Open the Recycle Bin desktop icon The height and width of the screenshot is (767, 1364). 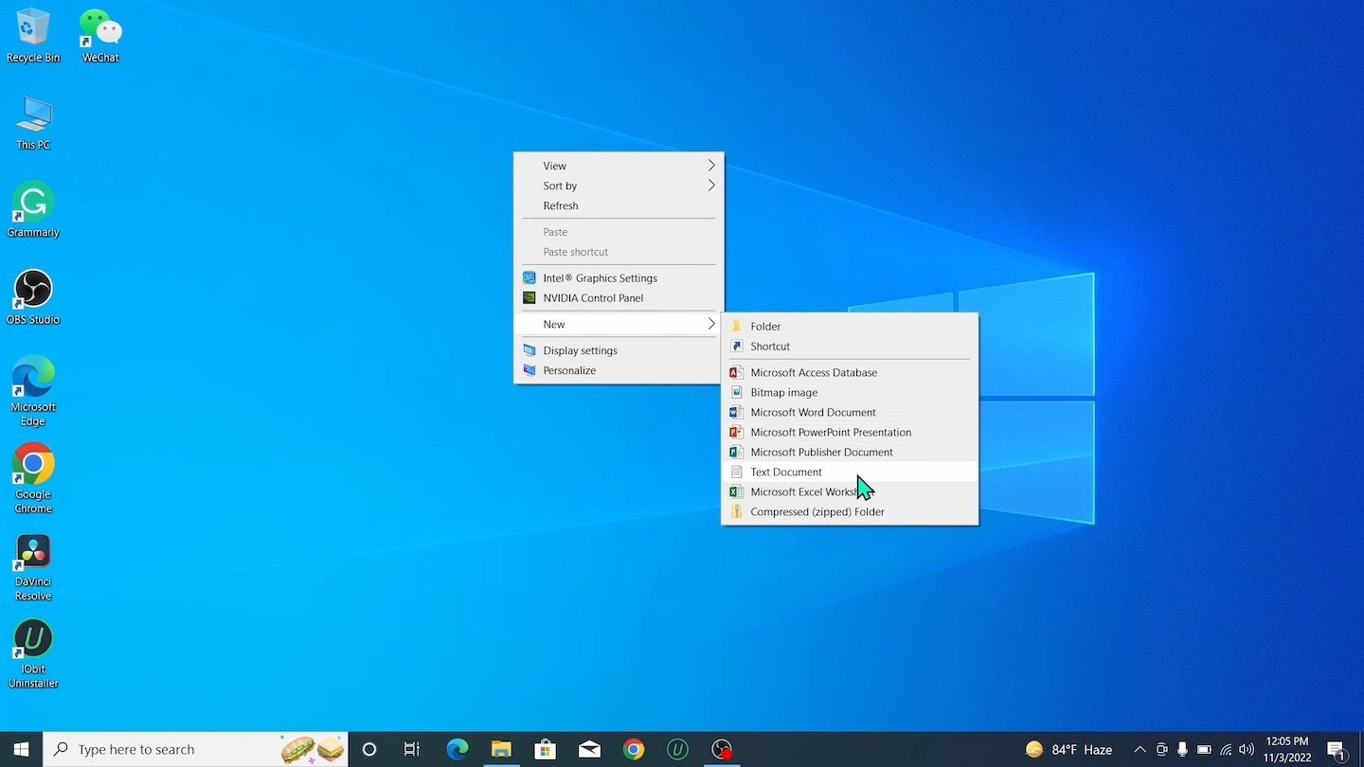pyautogui.click(x=33, y=36)
